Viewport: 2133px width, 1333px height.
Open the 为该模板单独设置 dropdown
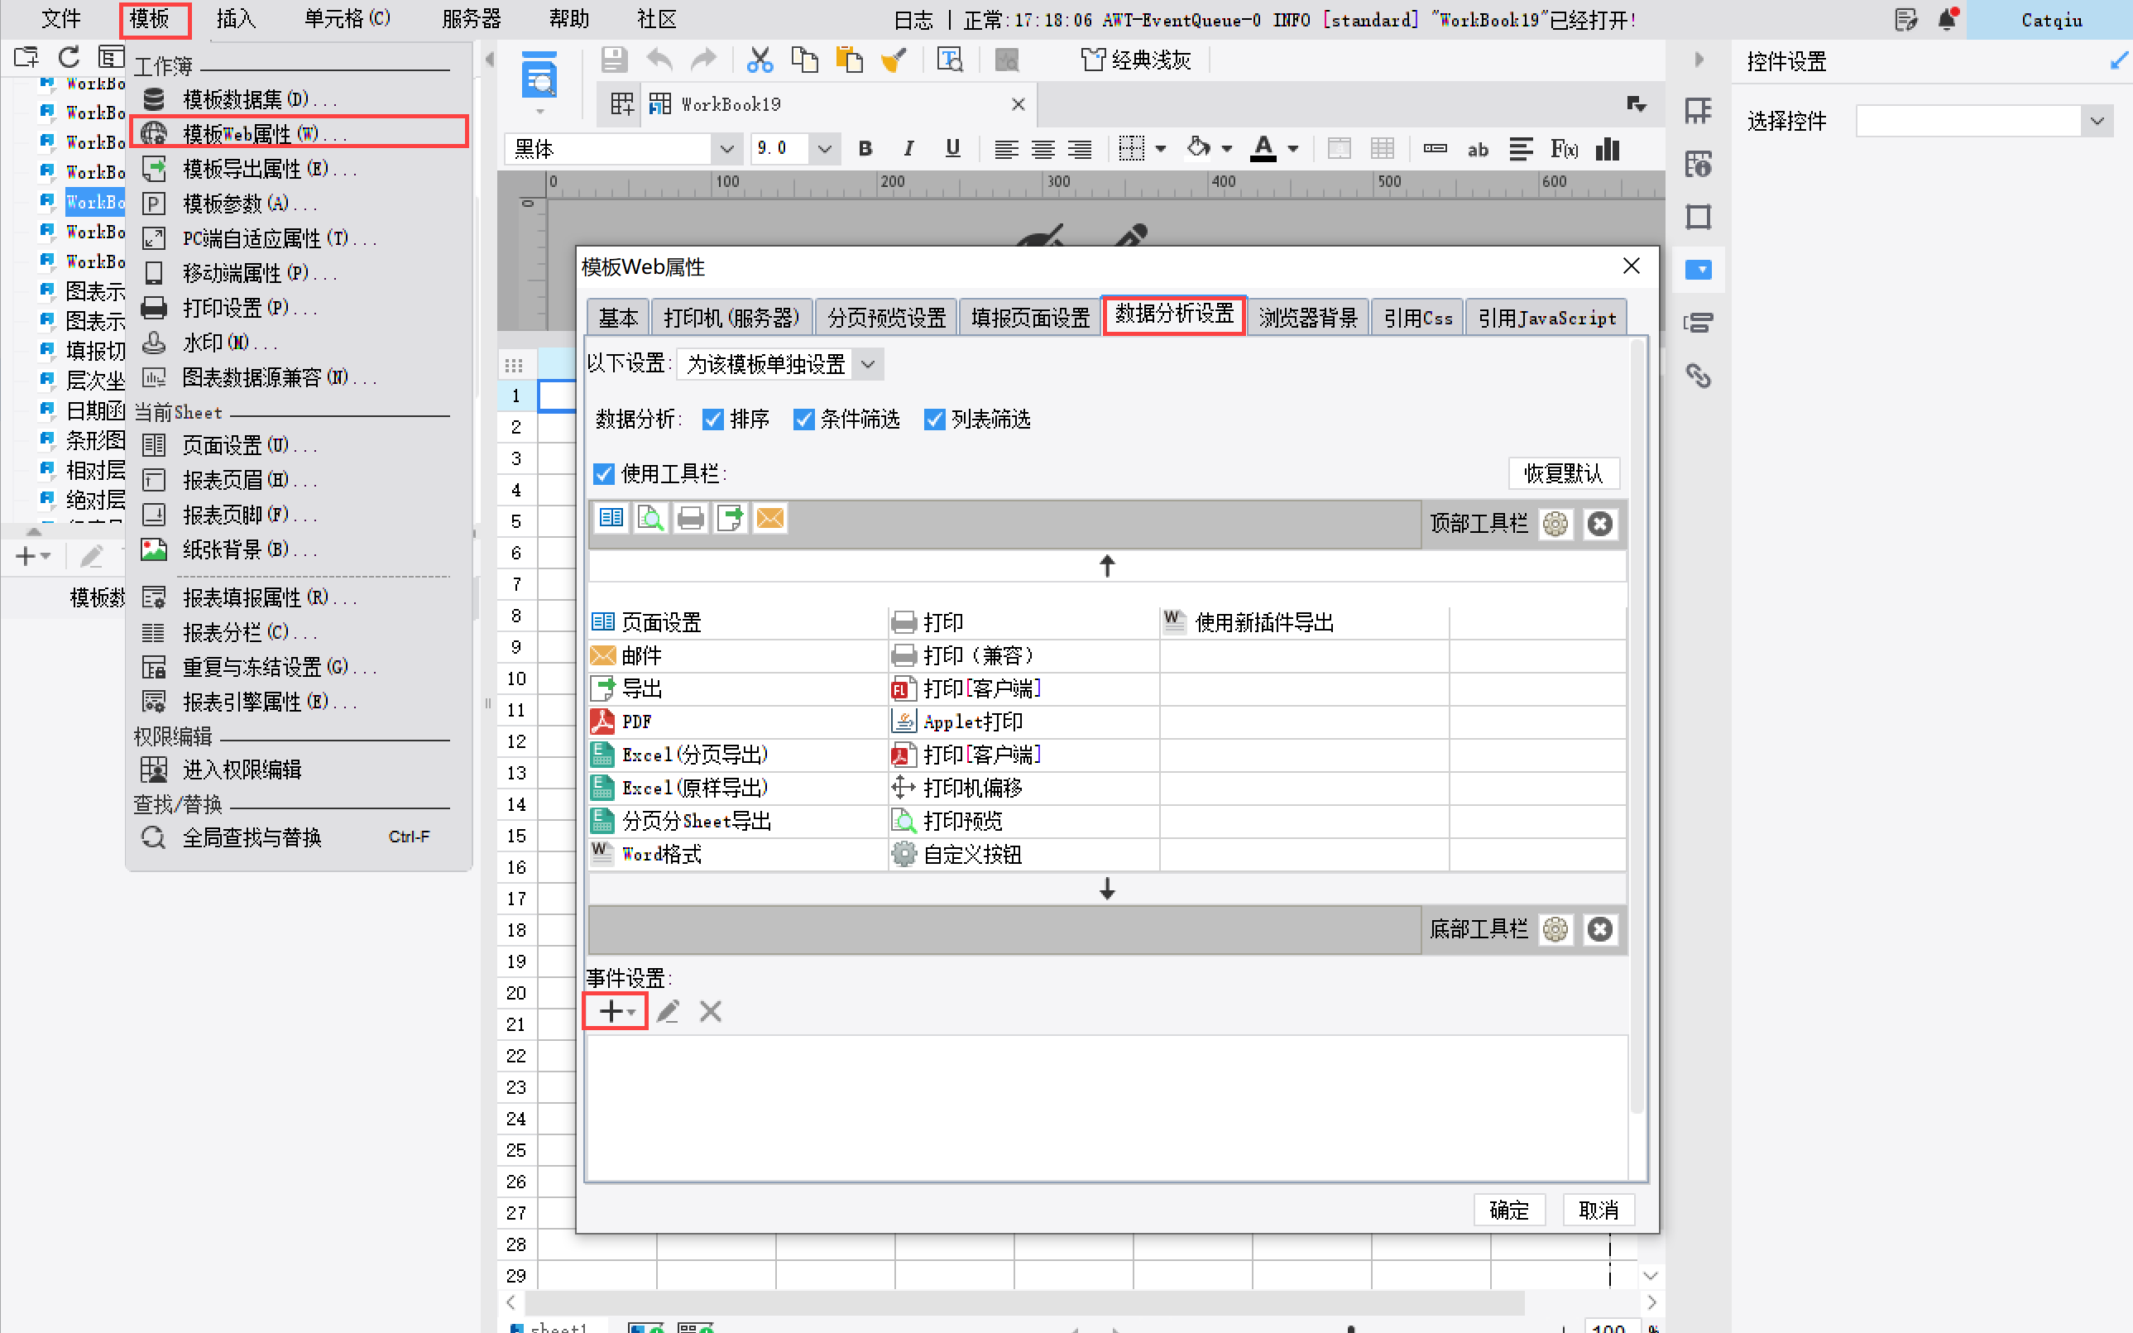coord(867,364)
